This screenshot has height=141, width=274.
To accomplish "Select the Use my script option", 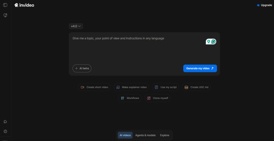I will click(166, 87).
